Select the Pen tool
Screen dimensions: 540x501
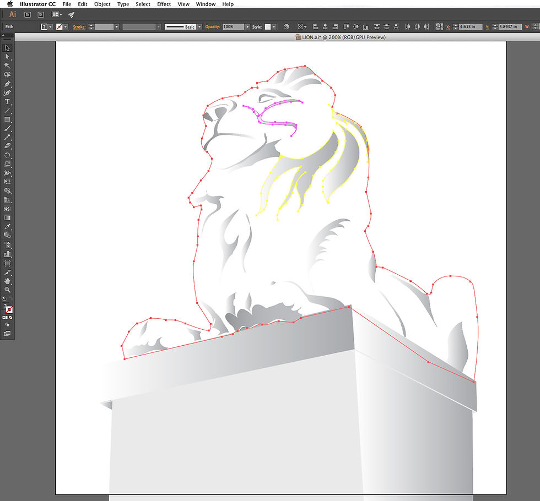[7, 84]
